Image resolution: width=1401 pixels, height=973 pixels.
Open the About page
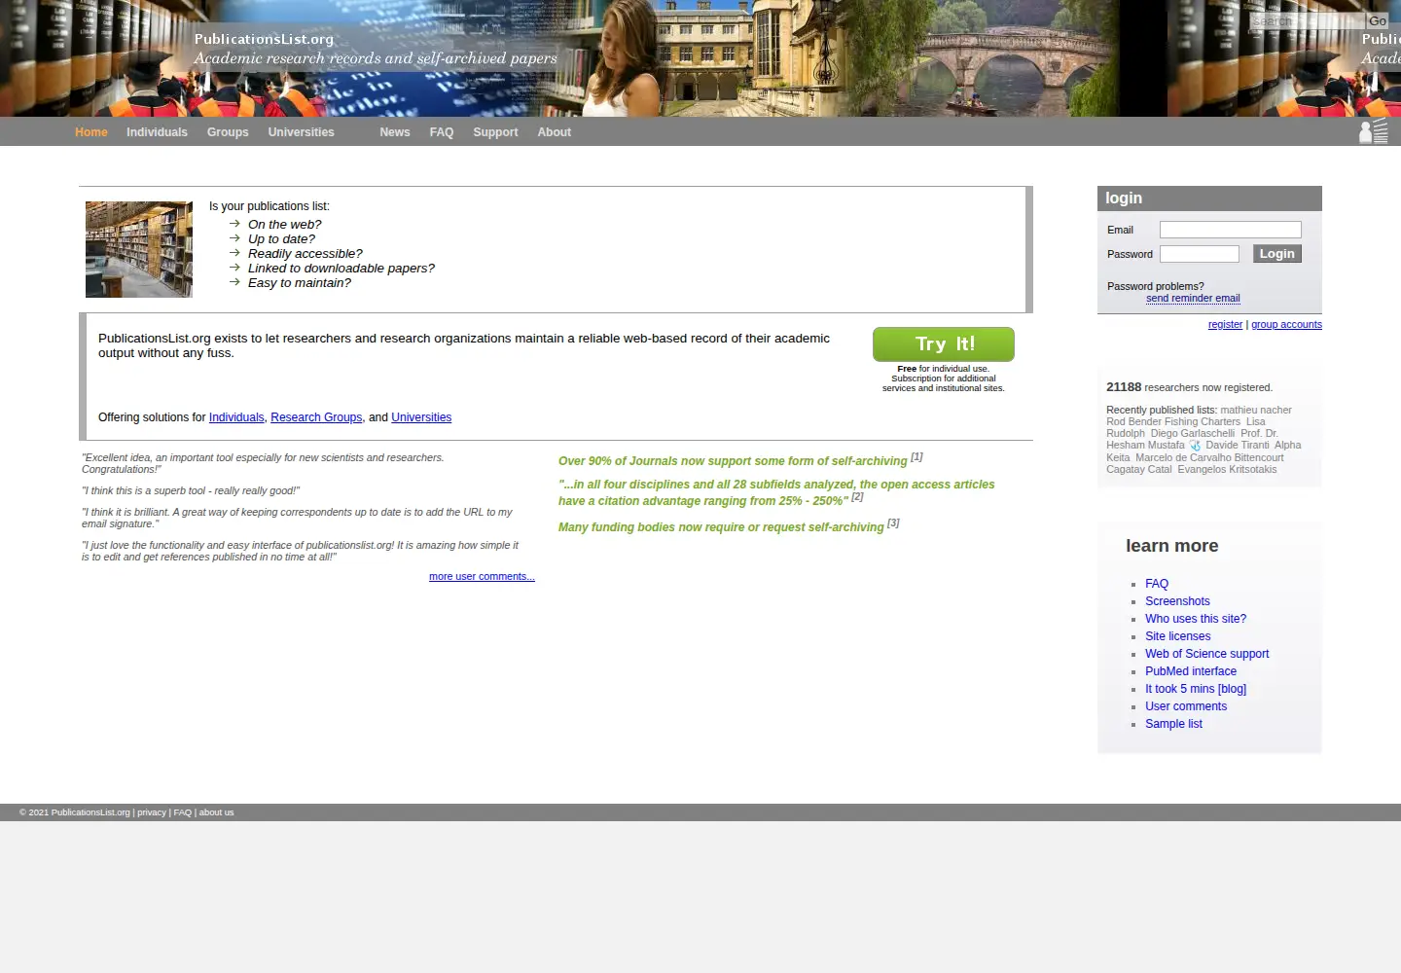click(555, 132)
